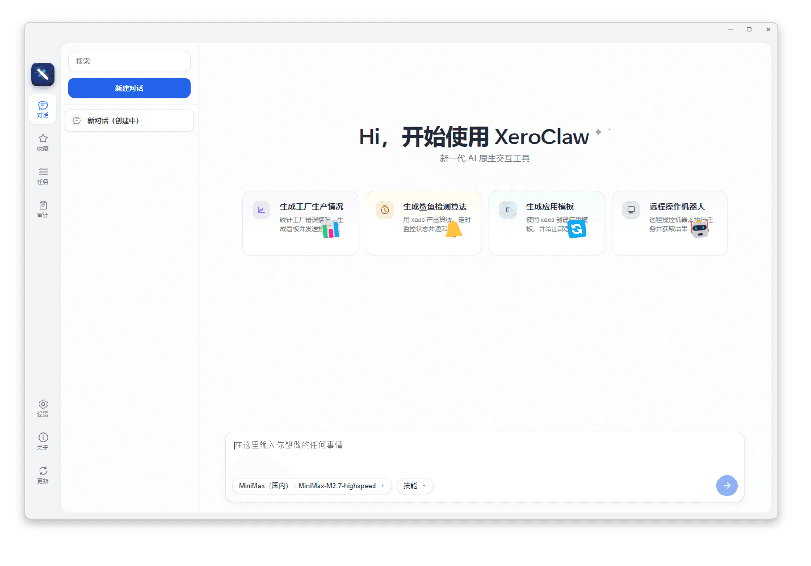Choose the 远程操作机器人 suggestion card title

click(x=677, y=206)
